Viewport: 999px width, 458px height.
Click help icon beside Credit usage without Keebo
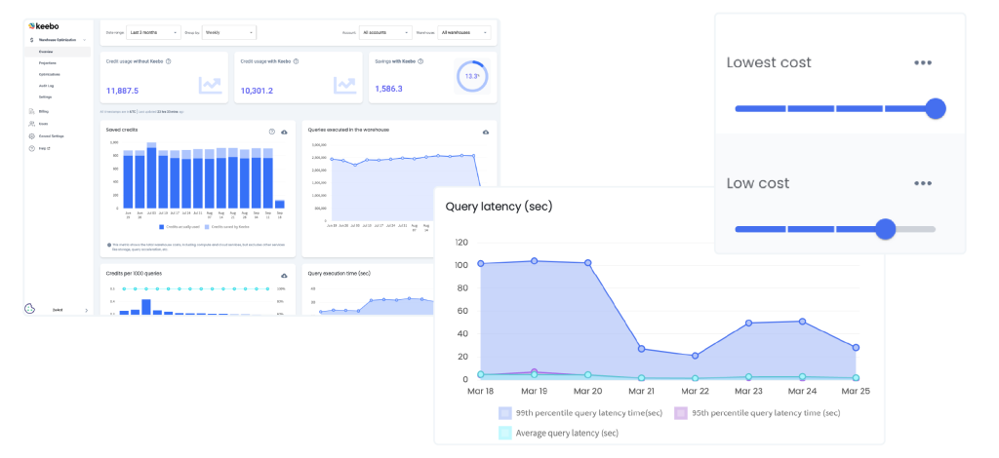168,61
